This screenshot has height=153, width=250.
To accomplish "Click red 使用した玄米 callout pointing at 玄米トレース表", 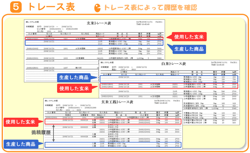I will pyautogui.click(x=189, y=37).
